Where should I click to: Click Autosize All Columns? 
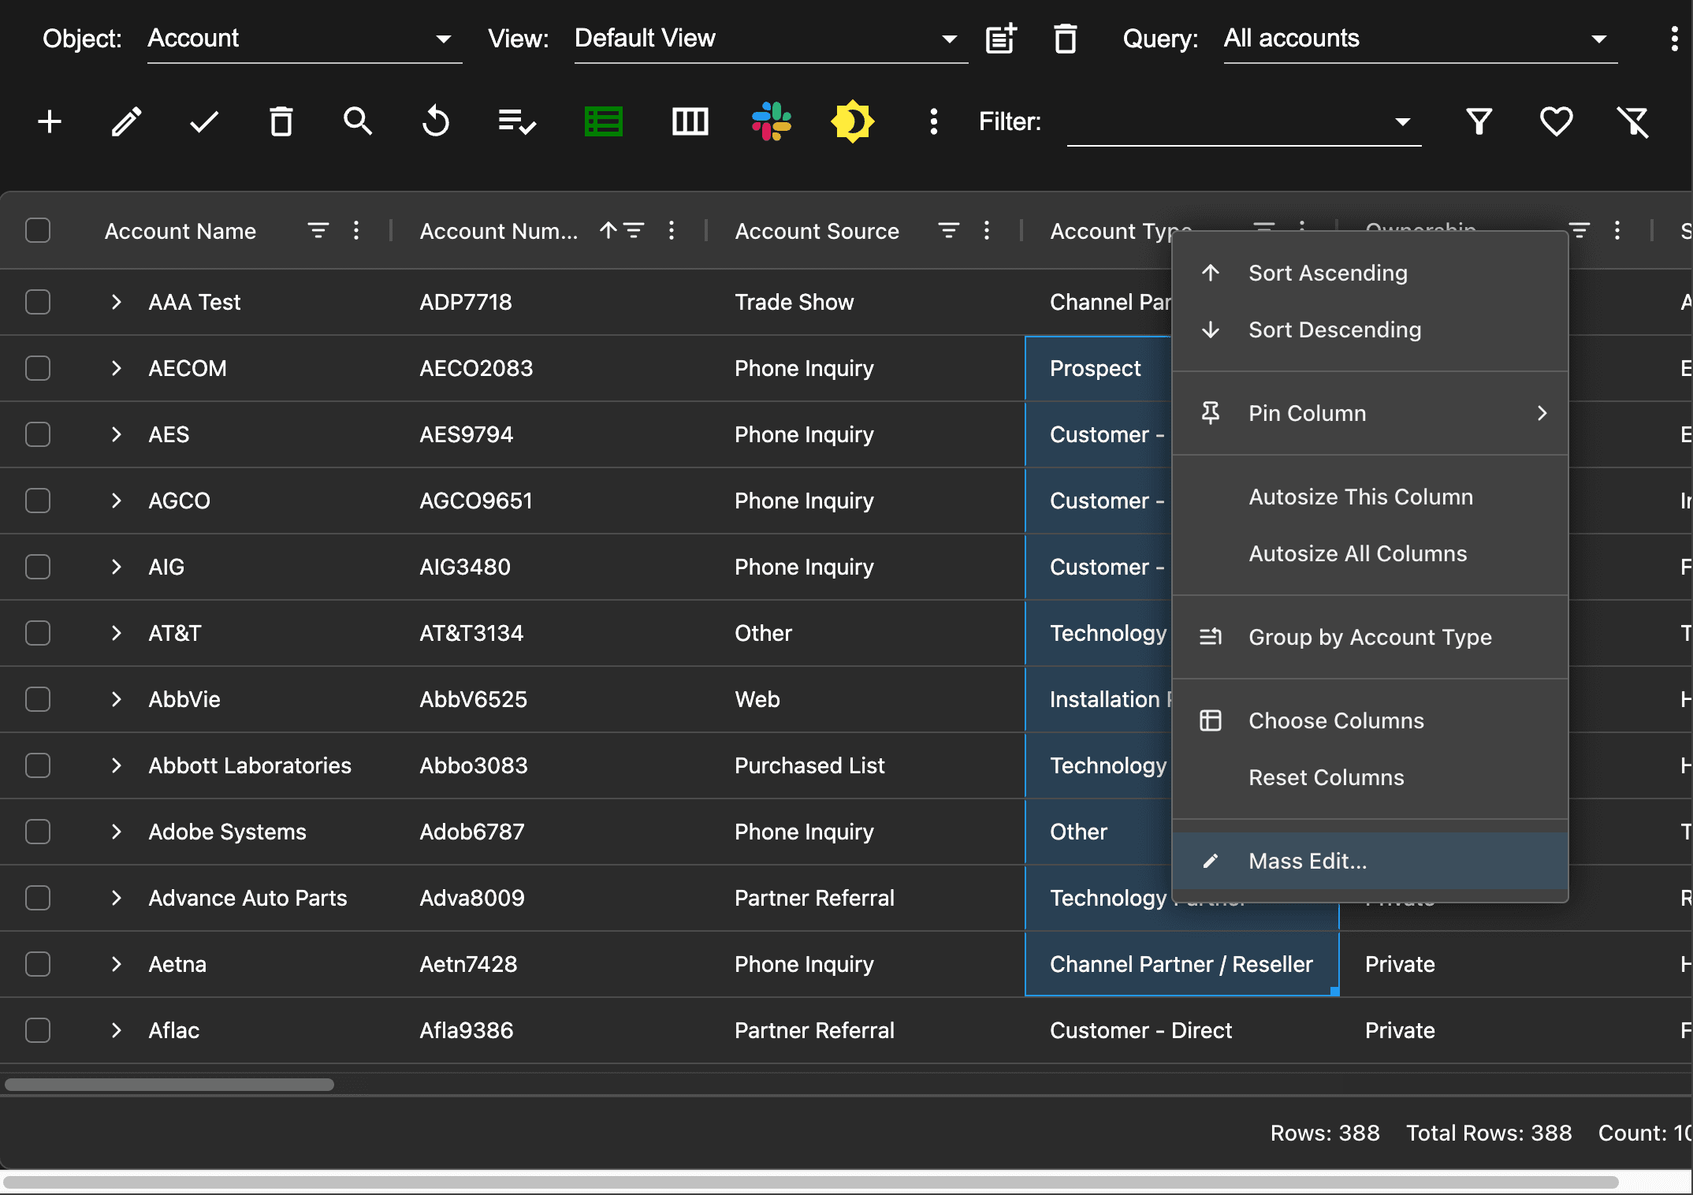1357,553
